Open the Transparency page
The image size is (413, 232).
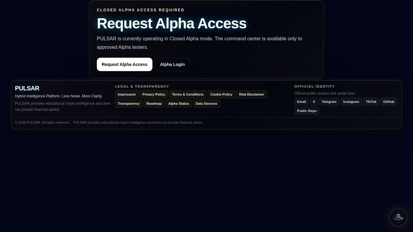pyautogui.click(x=129, y=103)
